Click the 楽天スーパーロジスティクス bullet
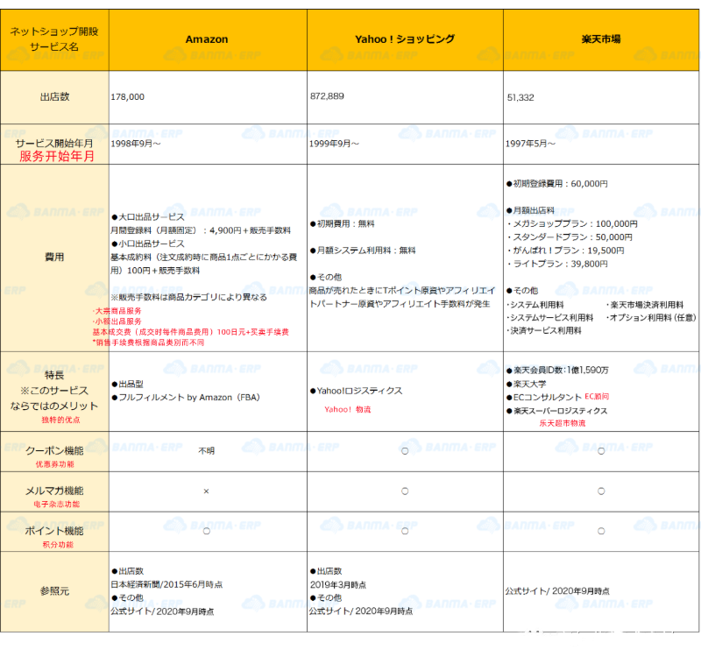Screen dimensions: 701x671 point(557,411)
